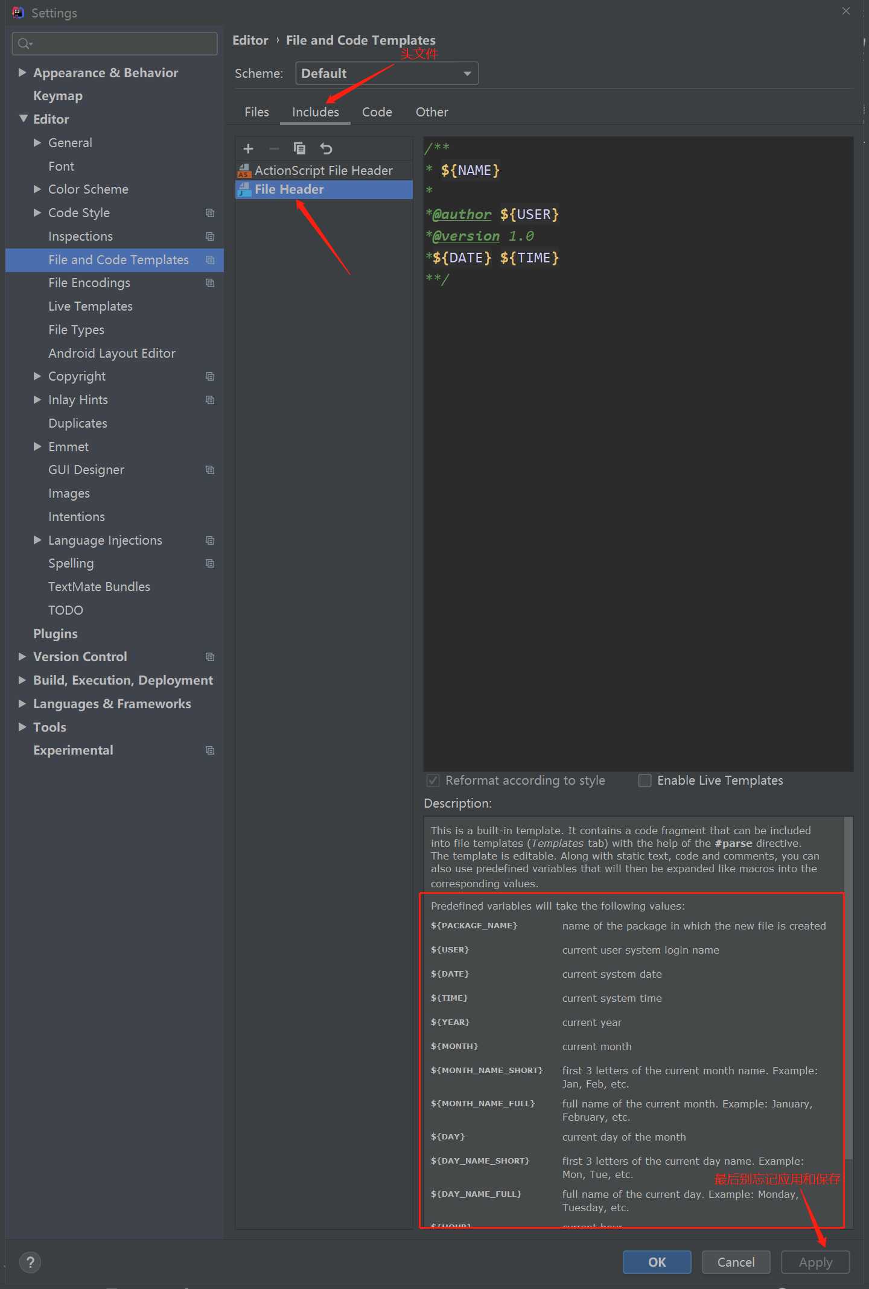This screenshot has width=869, height=1289.
Task: Open Intentions settings
Action: point(77,517)
